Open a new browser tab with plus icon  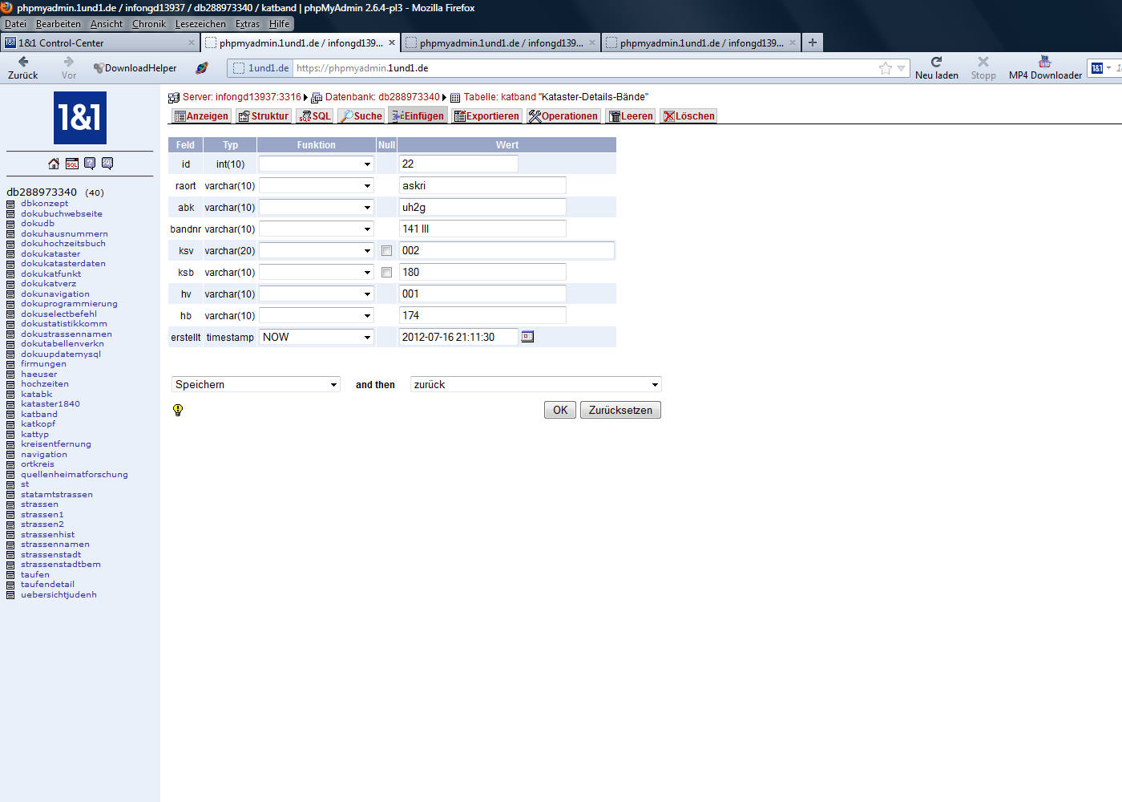click(x=813, y=43)
